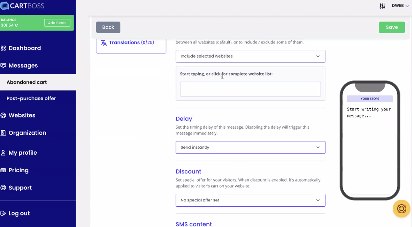Open the Delay 'Send instantly' dropdown
Screen dimensions: 412x227
pyautogui.click(x=250, y=147)
